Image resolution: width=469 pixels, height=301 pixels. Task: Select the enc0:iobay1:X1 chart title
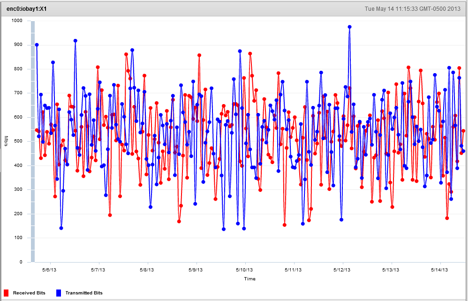[x=27, y=9]
